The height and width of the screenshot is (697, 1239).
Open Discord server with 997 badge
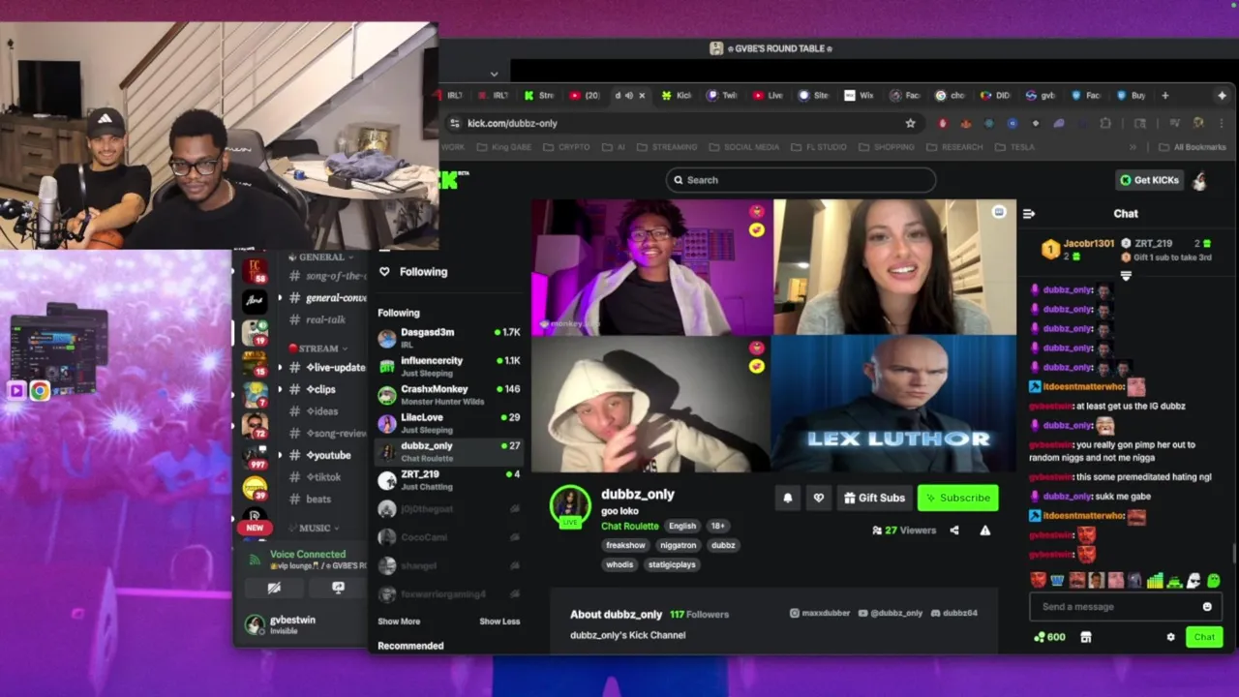point(255,456)
